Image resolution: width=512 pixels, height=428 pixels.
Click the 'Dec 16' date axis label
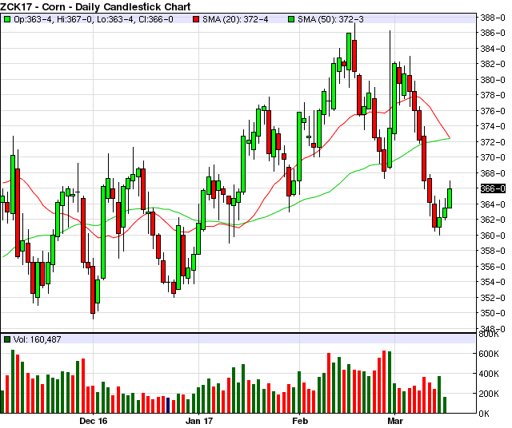click(94, 421)
